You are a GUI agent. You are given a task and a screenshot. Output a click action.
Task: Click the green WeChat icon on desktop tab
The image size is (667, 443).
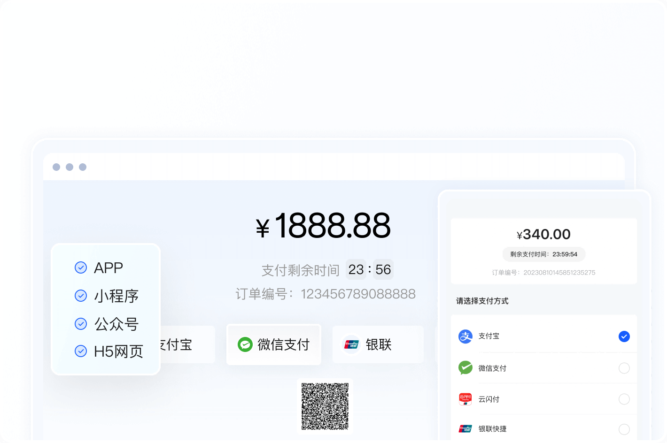(245, 344)
